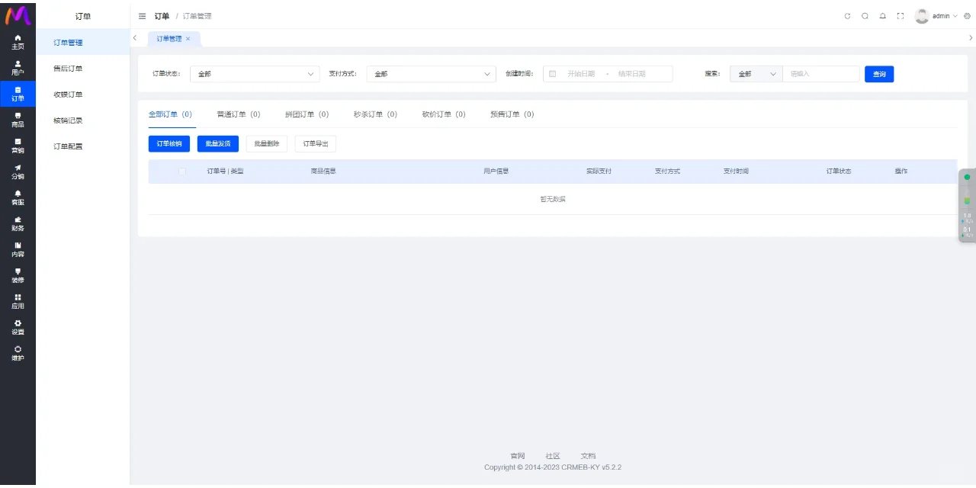This screenshot has height=488, width=976.
Task: Close the 订单管理 page tab
Action: (188, 38)
